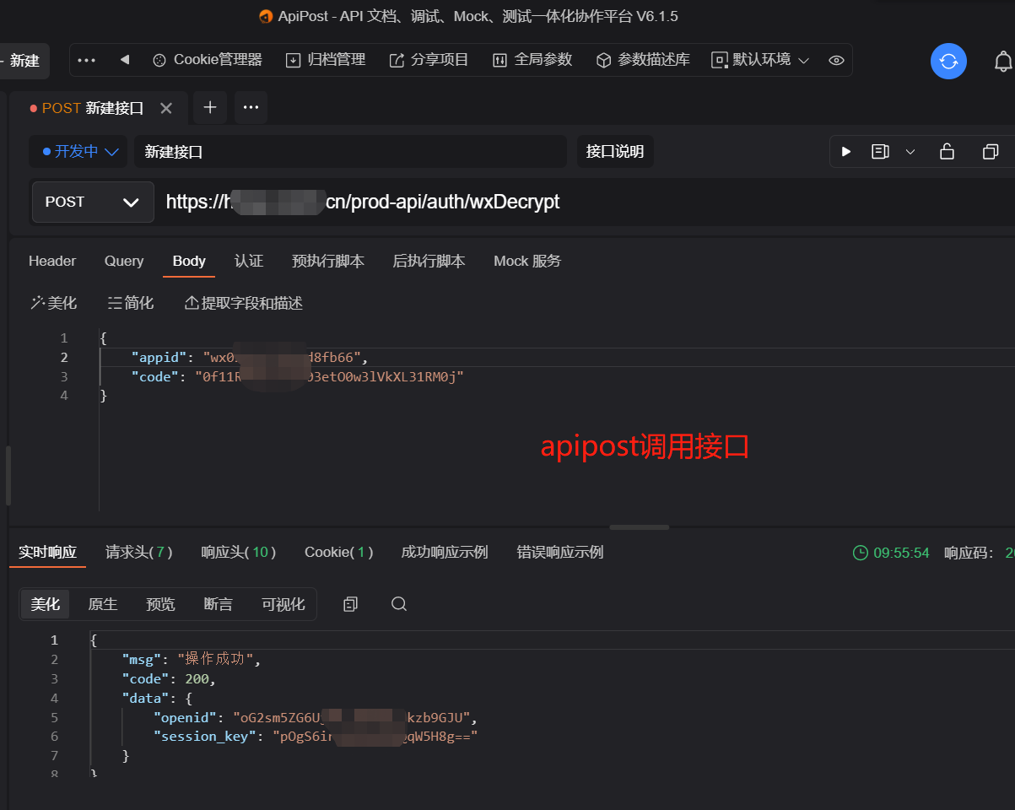Switch response view to 预览
The width and height of the screenshot is (1015, 810).
160,604
